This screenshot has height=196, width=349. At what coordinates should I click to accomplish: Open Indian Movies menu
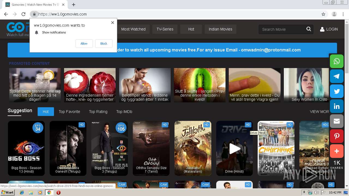[x=220, y=29]
